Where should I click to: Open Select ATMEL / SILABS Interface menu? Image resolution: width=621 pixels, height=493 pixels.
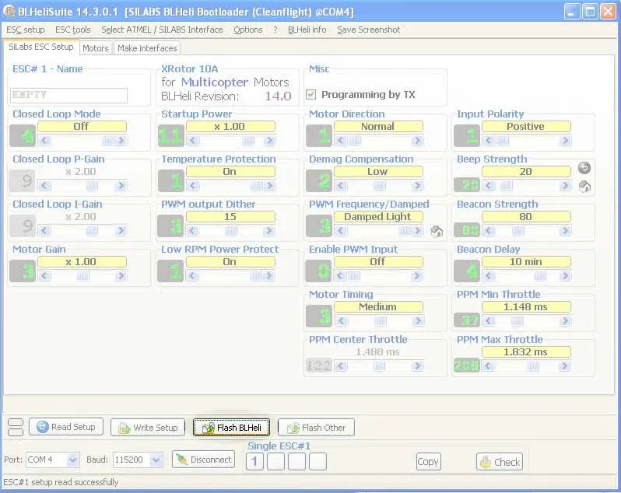162,30
